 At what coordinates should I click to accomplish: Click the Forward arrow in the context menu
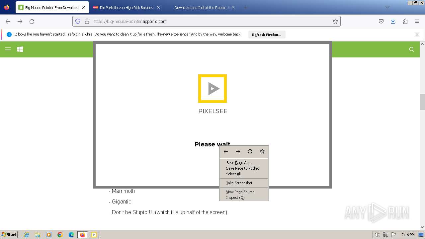tap(238, 151)
